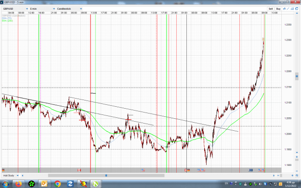Click the German flag at chart's left edge
This screenshot has width=301, height=188.
[3, 170]
